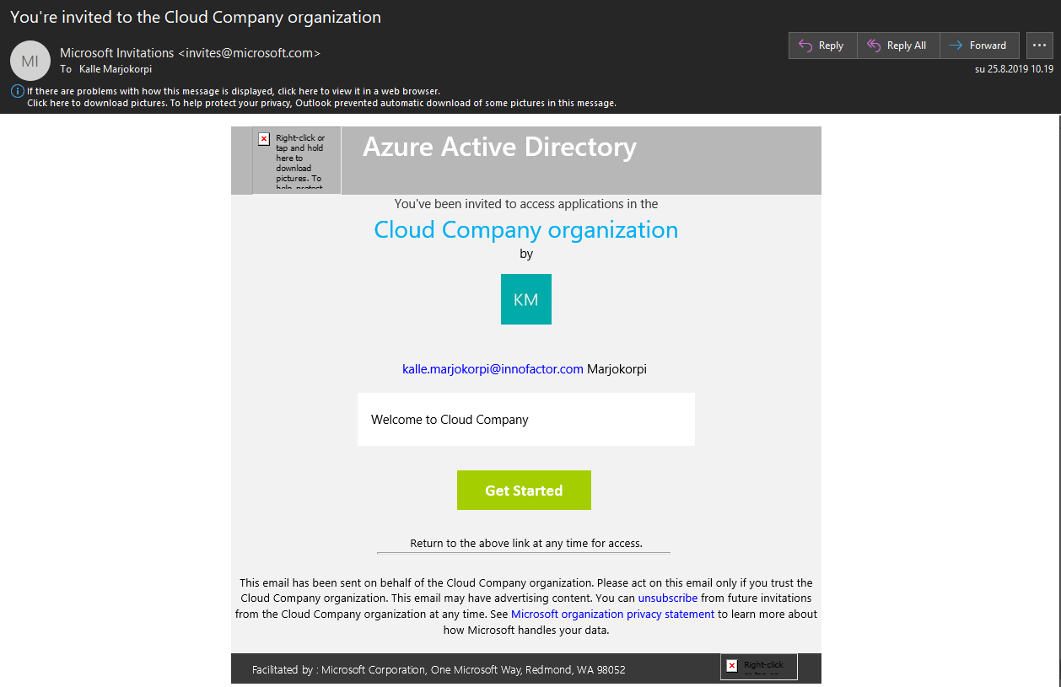Click the KM inviter avatar tile
Viewport: 1061px width, 687px height.
[526, 299]
